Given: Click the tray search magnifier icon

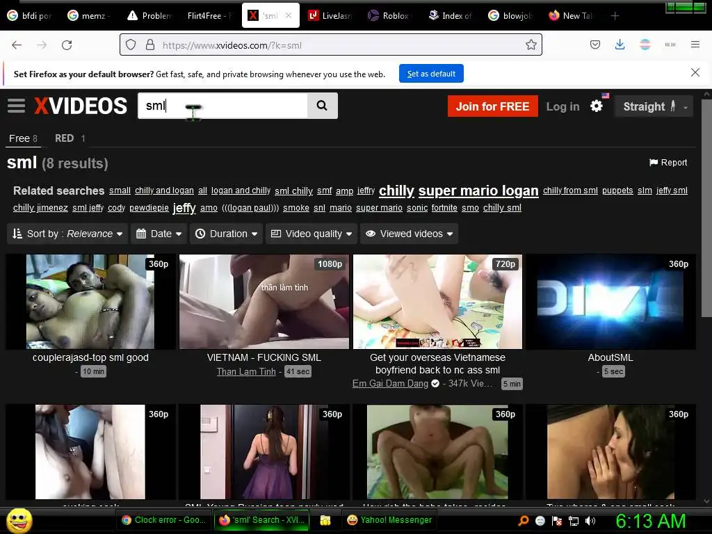Looking at the screenshot, I should [x=524, y=521].
